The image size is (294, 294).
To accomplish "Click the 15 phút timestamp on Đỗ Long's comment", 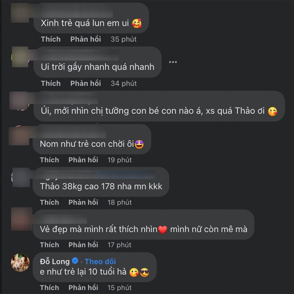I will (119, 288).
